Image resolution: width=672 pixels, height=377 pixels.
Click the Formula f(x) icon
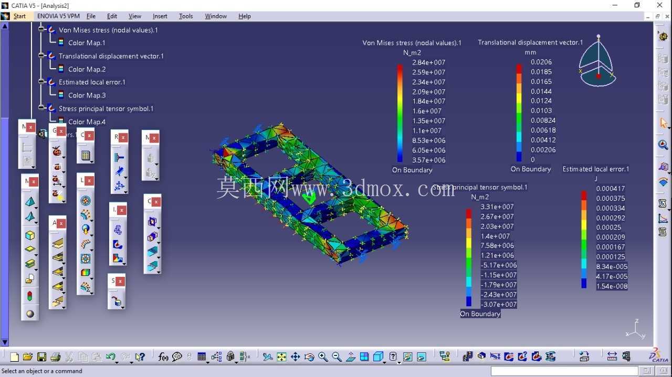point(163,357)
